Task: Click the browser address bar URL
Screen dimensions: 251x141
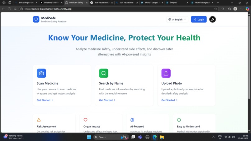Action: (48, 9)
